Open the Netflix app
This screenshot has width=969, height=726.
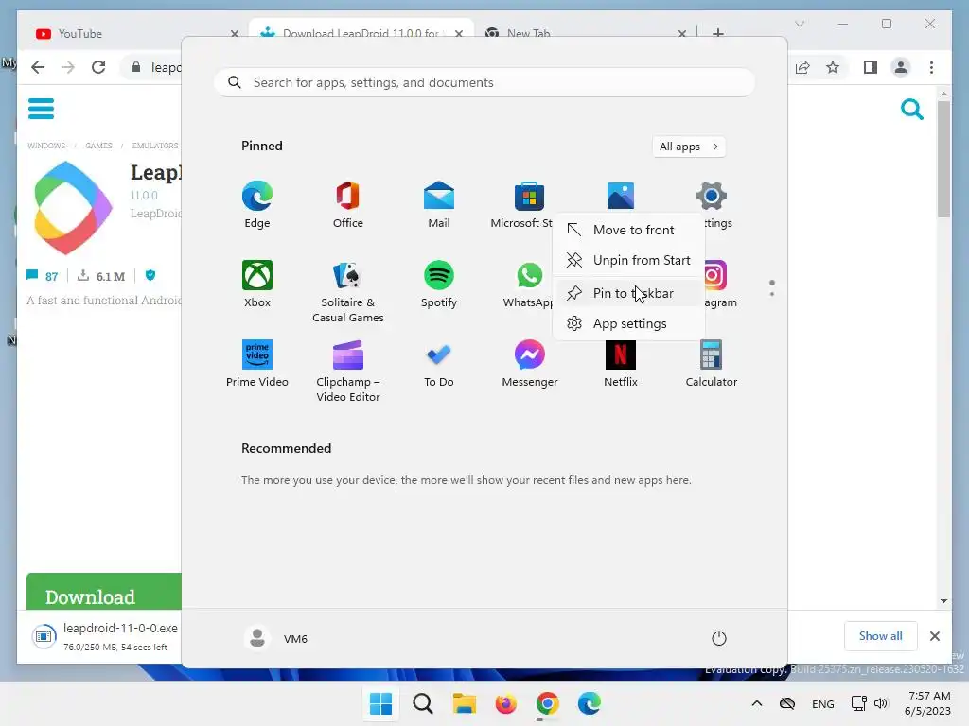pos(621,364)
